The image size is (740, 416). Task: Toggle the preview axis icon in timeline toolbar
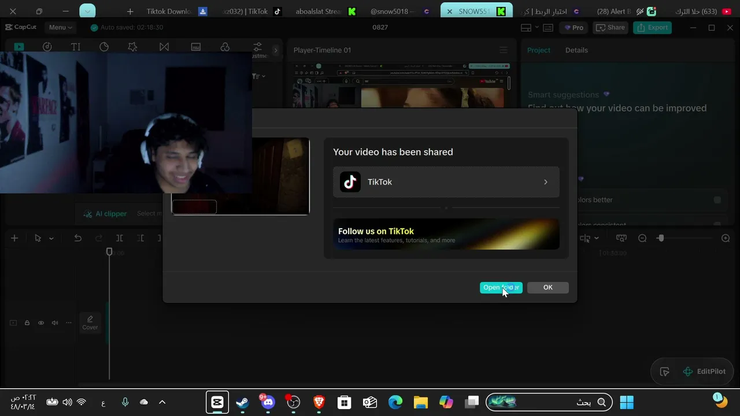point(621,238)
